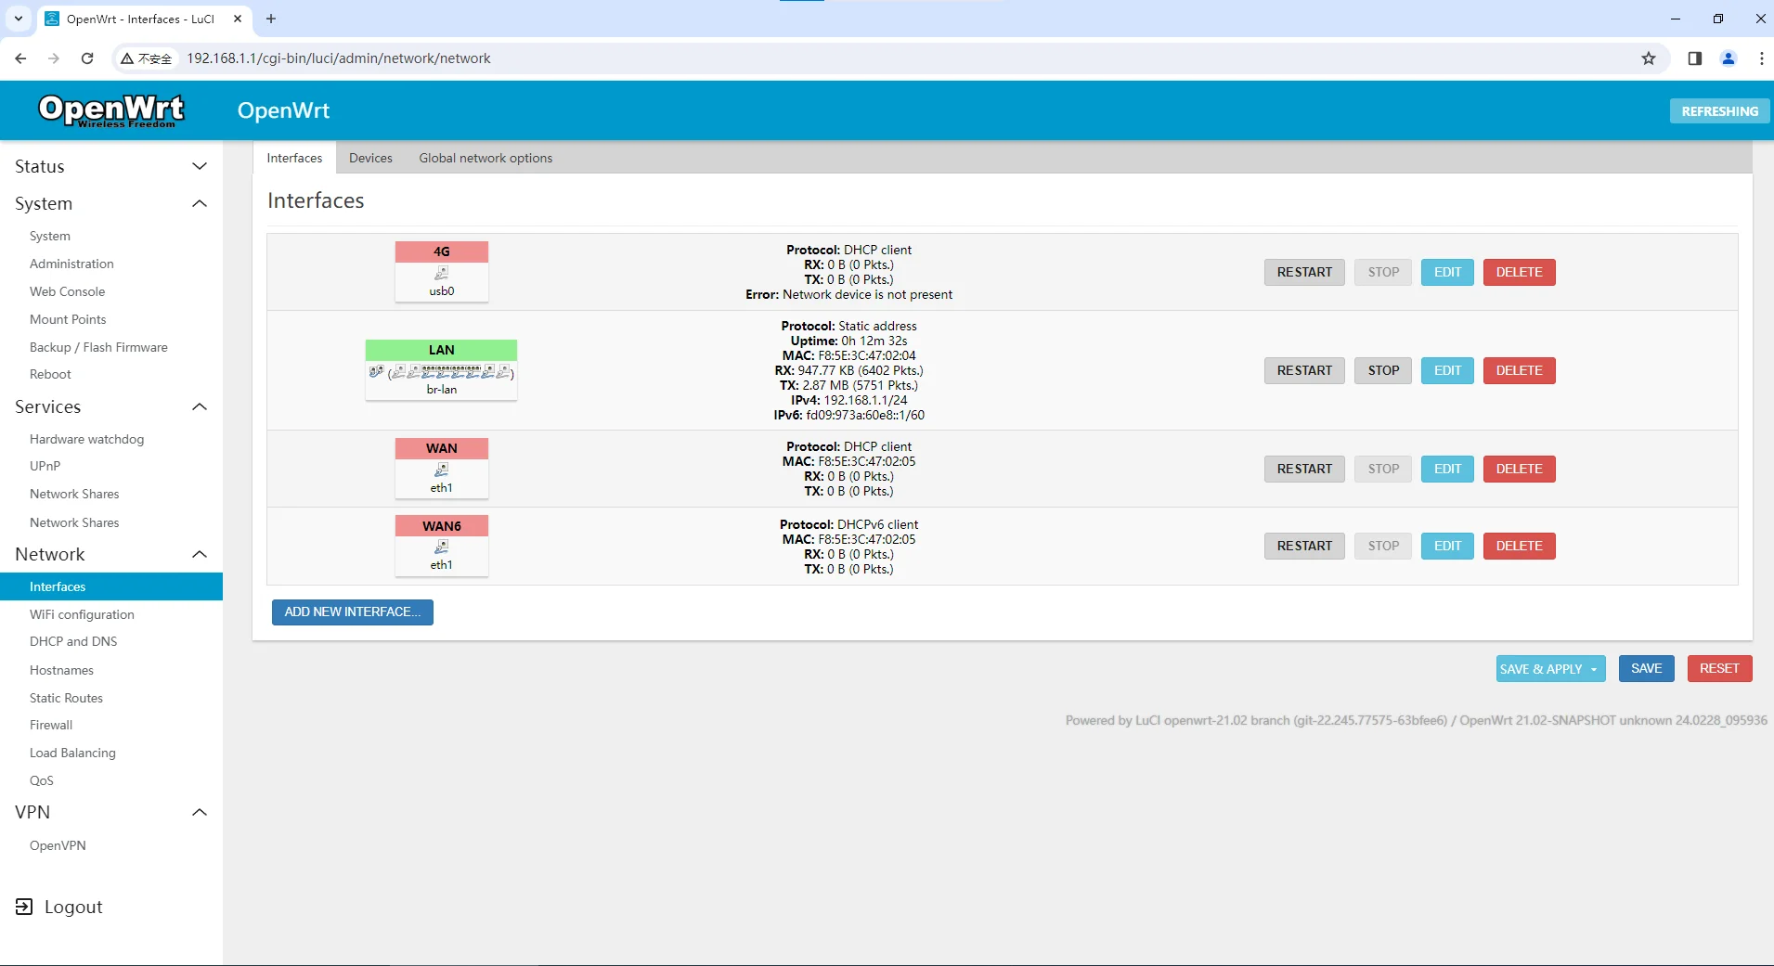Collapse the VPN menu section
Viewport: 1774px width, 966px height.
point(199,812)
